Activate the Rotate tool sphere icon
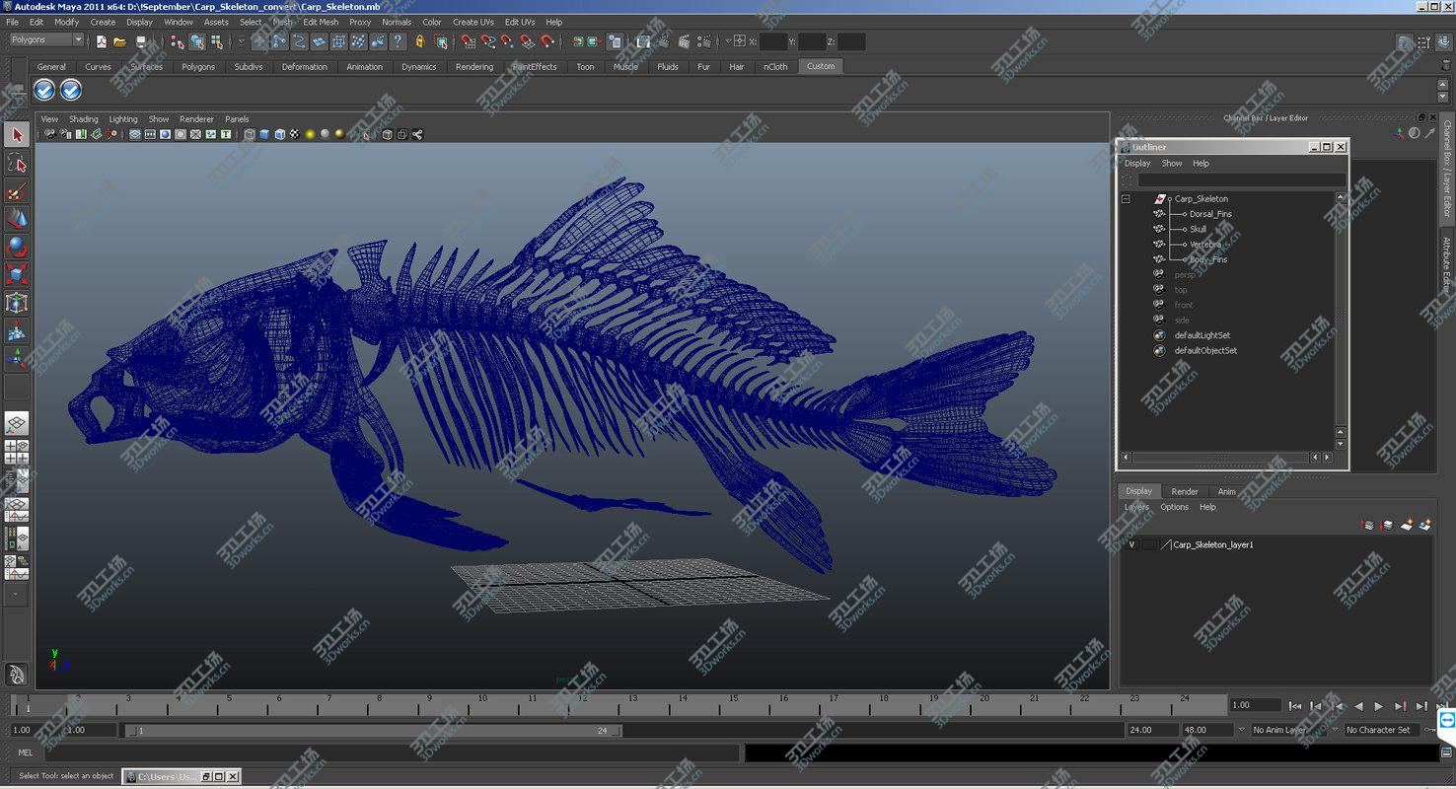 tap(17, 247)
